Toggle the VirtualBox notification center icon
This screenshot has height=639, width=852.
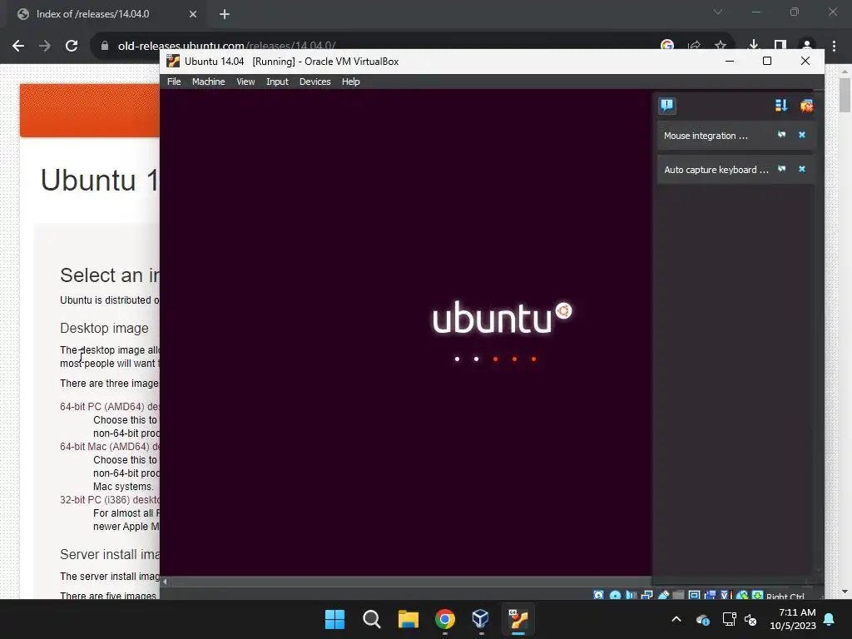click(667, 105)
